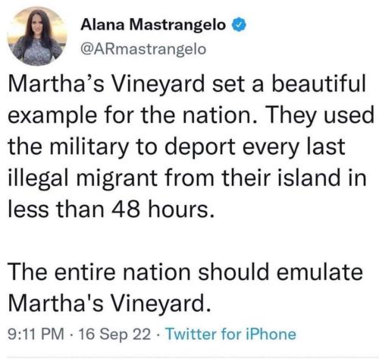Open Alana Mastrangelo's profile picture
The height and width of the screenshot is (359, 379).
pos(37,36)
